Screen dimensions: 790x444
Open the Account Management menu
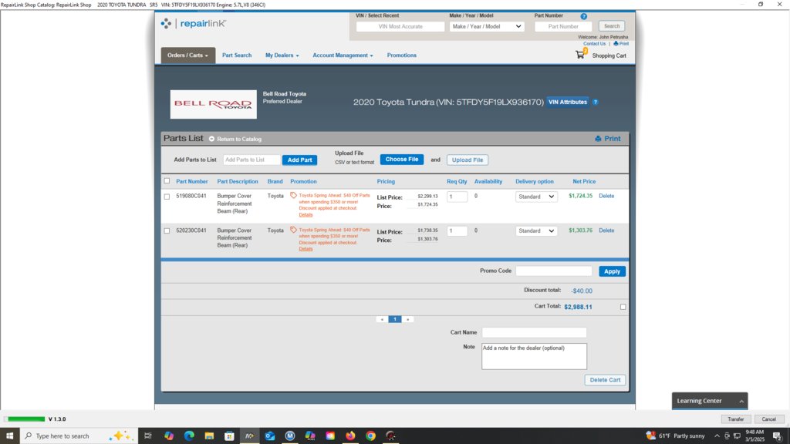[343, 55]
